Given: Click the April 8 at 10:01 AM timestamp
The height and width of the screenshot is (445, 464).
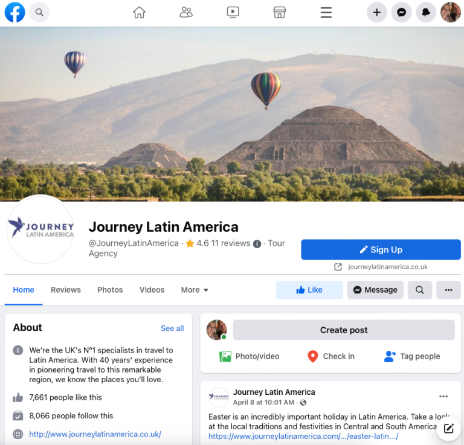Looking at the screenshot, I should (x=263, y=402).
